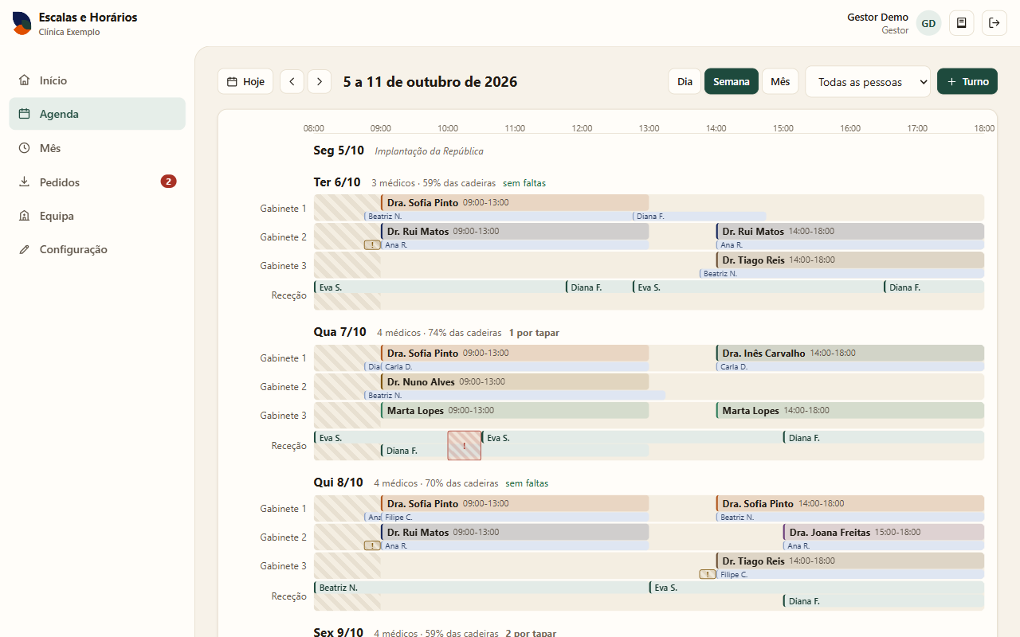The width and height of the screenshot is (1020, 637).
Task: Select the Semana view
Action: tap(732, 81)
